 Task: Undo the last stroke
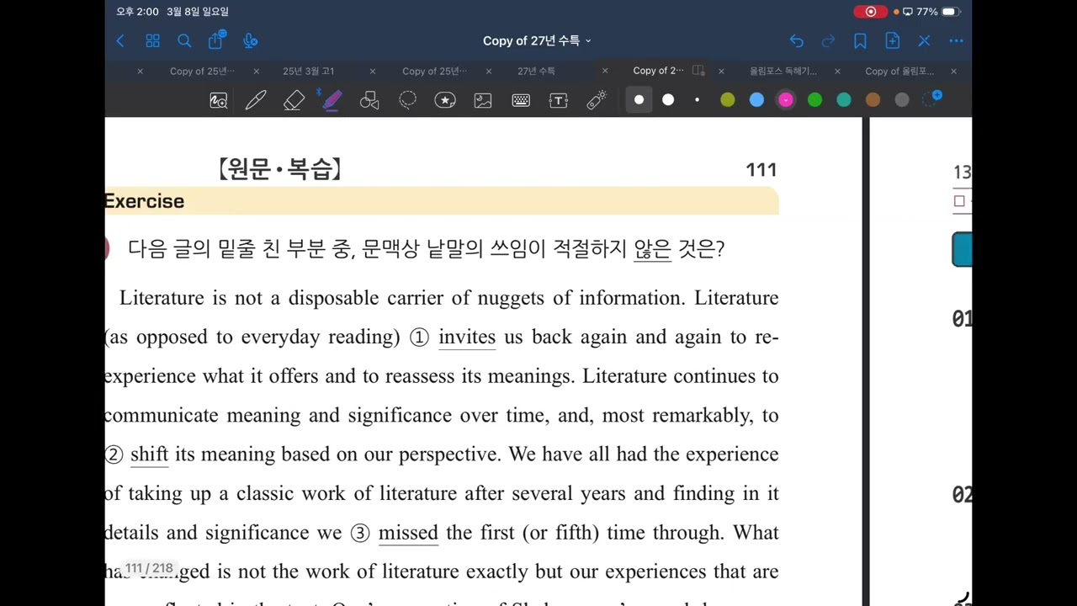797,40
